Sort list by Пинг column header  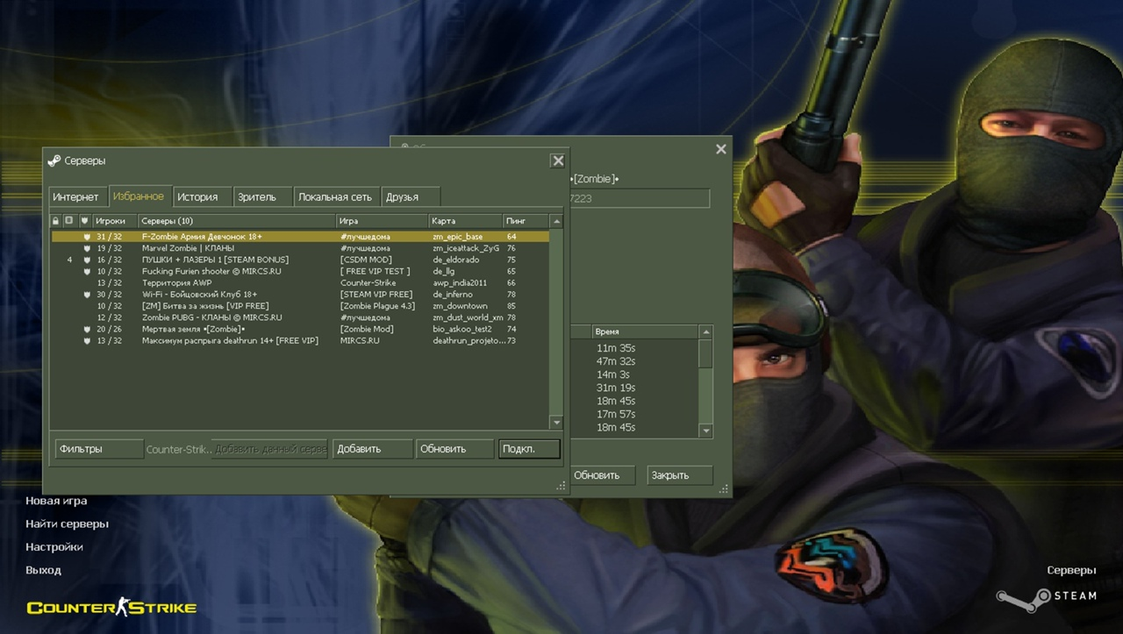pos(526,221)
